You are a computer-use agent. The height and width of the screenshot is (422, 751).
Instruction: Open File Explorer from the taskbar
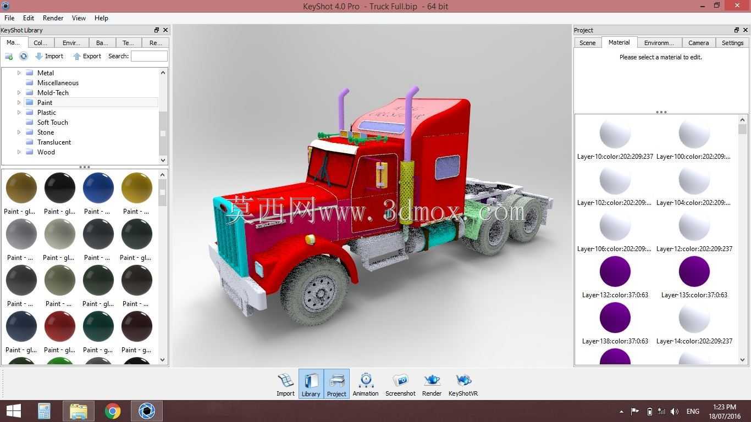(79, 411)
